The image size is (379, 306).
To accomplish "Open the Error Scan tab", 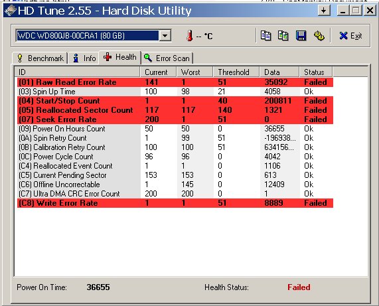I will (167, 58).
